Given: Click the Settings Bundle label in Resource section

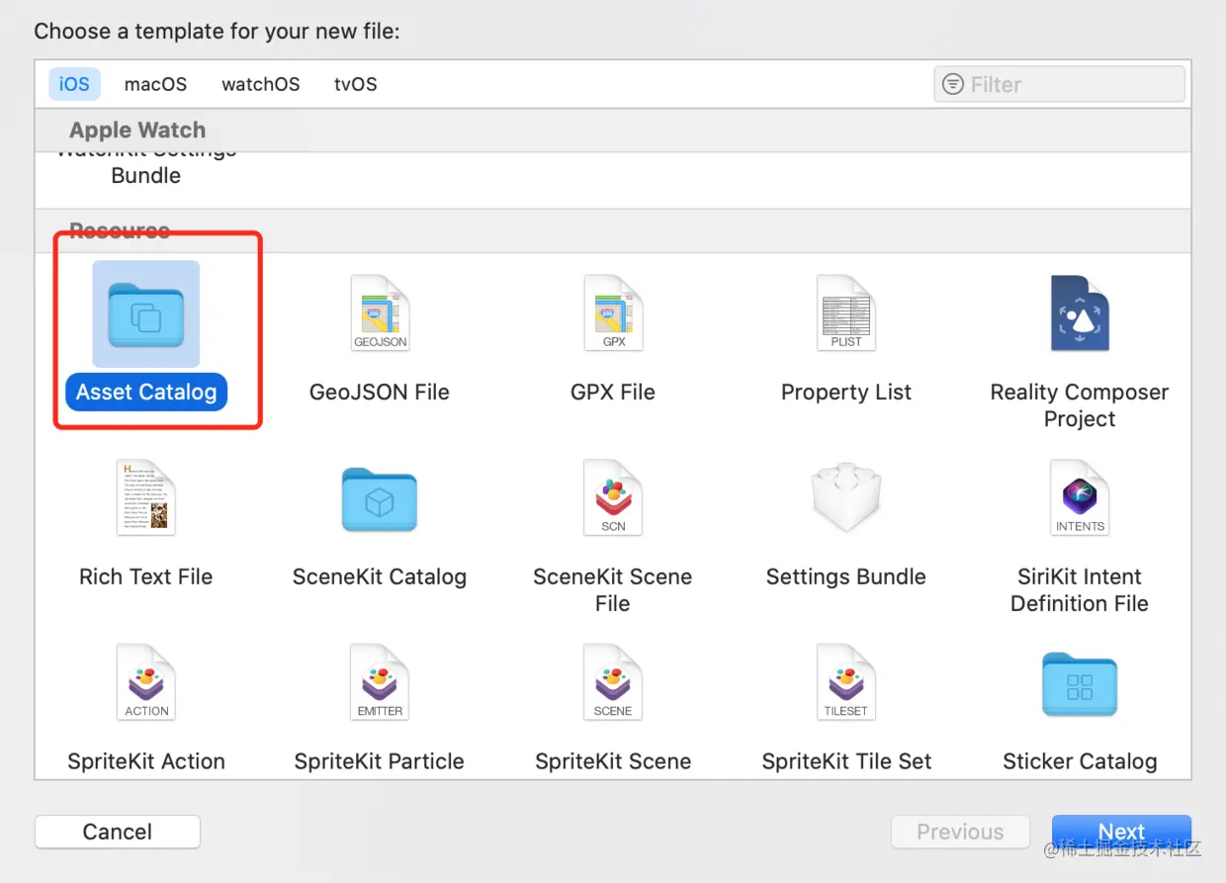Looking at the screenshot, I should (x=846, y=576).
